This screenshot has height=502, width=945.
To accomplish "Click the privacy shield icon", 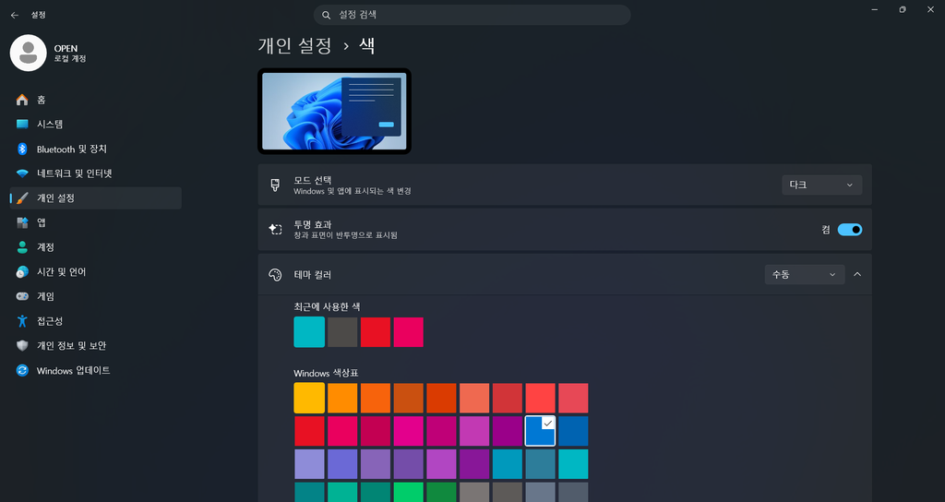I will 22,346.
